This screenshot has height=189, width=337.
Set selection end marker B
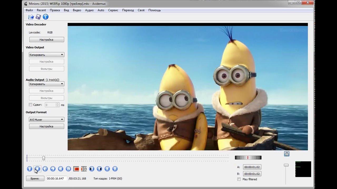tap(84, 169)
